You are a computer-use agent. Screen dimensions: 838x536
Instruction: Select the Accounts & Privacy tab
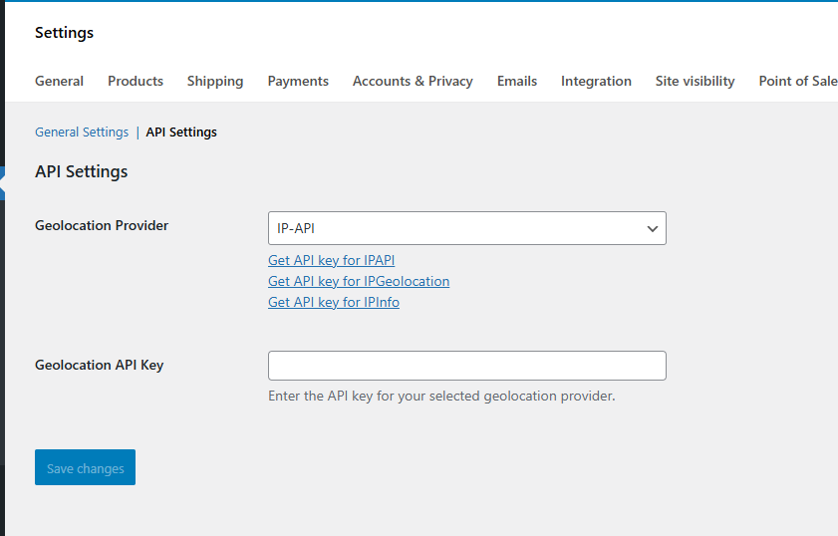(x=413, y=82)
